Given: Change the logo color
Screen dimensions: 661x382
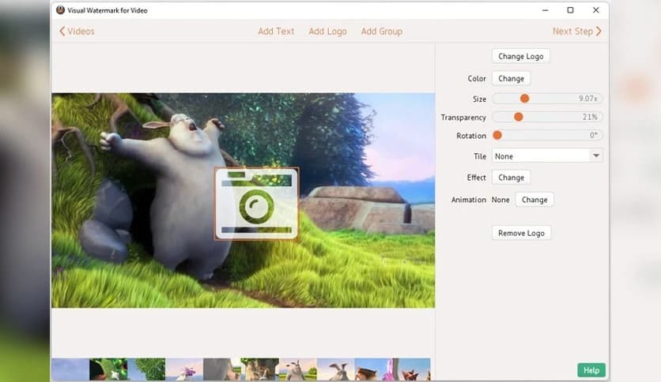Looking at the screenshot, I should coord(511,78).
